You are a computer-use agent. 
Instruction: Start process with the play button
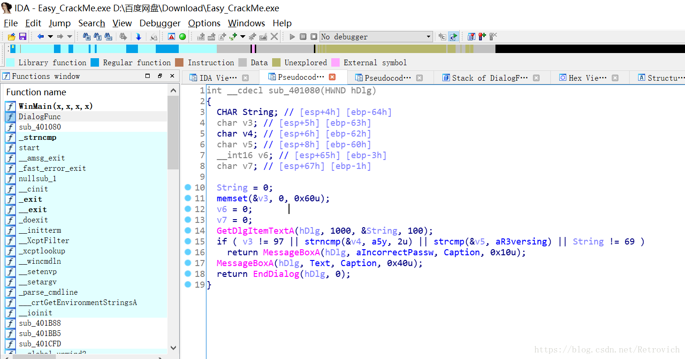coord(292,37)
